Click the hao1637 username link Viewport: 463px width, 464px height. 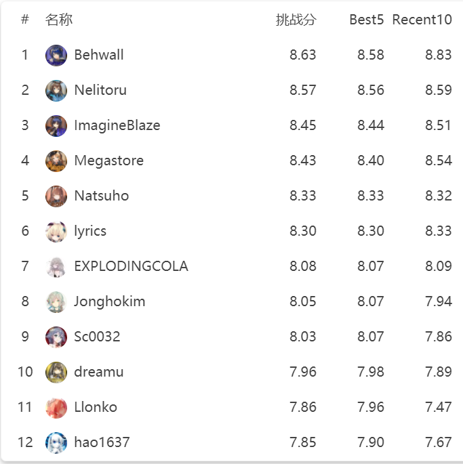pos(102,442)
